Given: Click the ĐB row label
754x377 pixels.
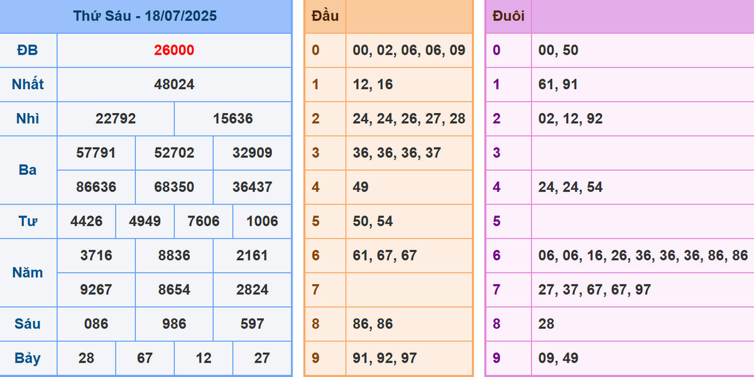Looking at the screenshot, I should tap(28, 50).
